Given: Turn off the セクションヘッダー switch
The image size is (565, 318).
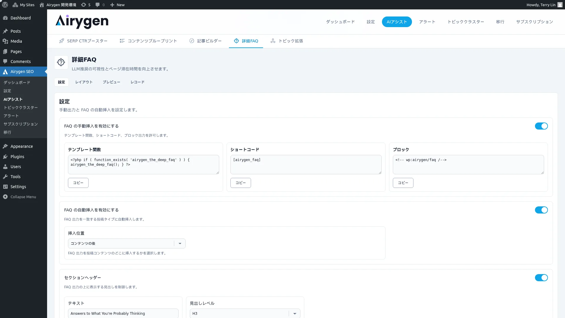Looking at the screenshot, I should coord(541,278).
